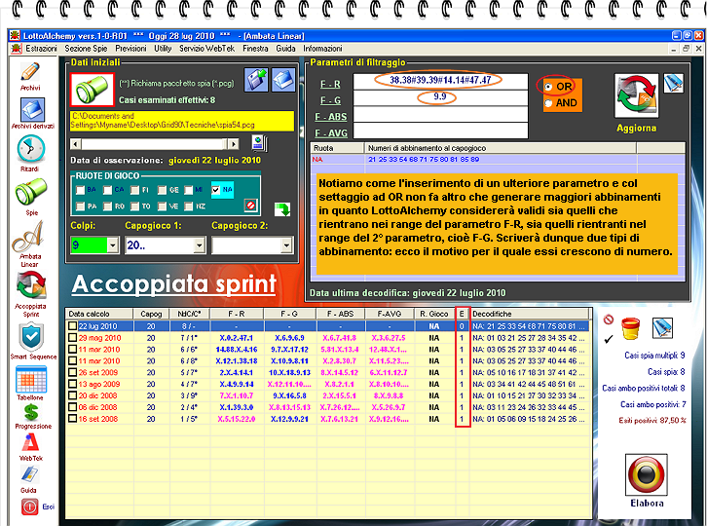Tick checkbox of the 29 mag 2010 row
Image resolution: width=707 pixels, height=526 pixels.
pyautogui.click(x=73, y=337)
